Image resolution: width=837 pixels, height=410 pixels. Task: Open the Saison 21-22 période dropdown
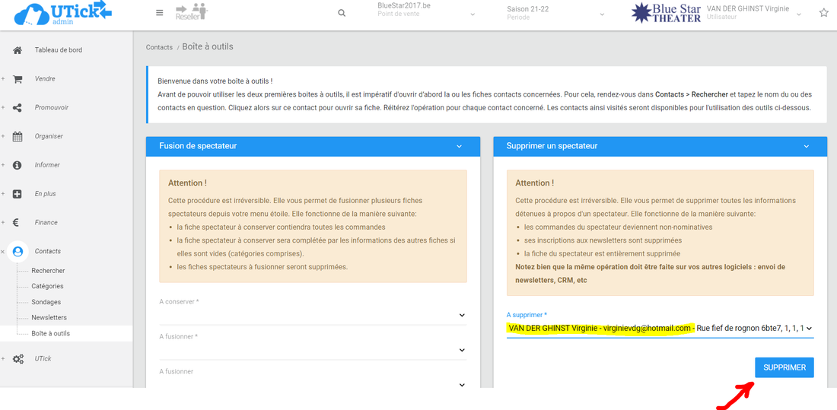tap(555, 14)
